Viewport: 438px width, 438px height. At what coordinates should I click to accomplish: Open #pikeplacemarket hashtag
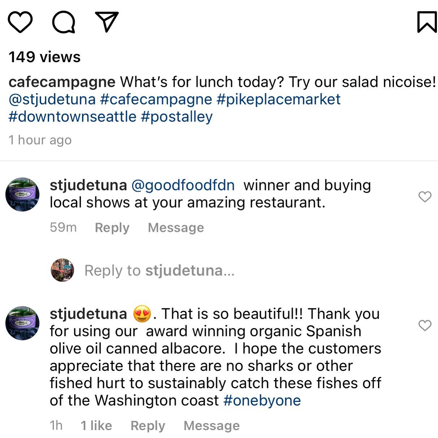click(278, 99)
